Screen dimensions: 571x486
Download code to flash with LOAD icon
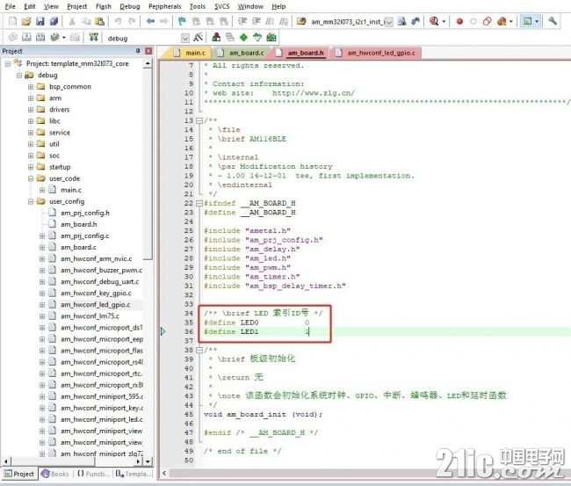tap(94, 37)
